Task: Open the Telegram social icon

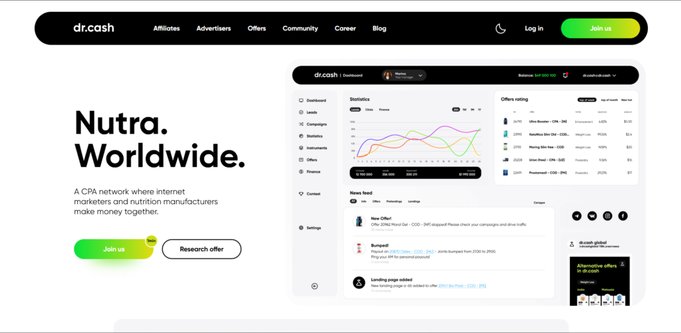Action: tap(577, 215)
